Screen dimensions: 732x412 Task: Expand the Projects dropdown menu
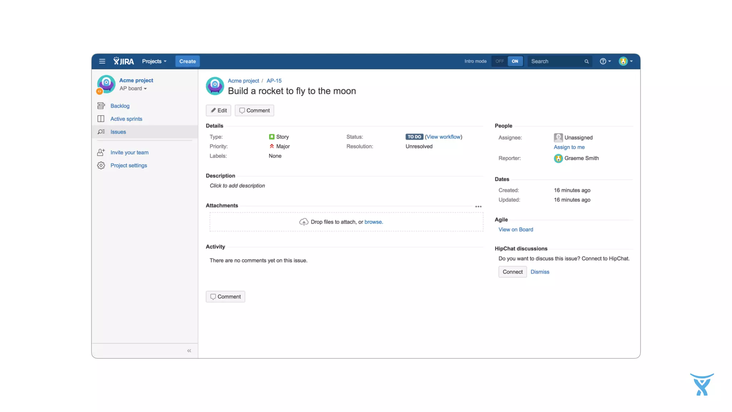coord(154,61)
